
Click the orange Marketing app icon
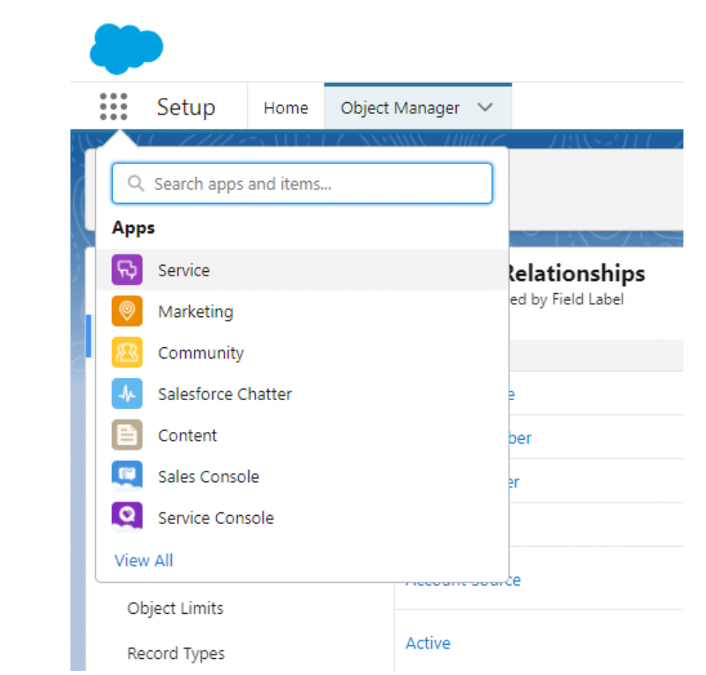[x=127, y=311]
